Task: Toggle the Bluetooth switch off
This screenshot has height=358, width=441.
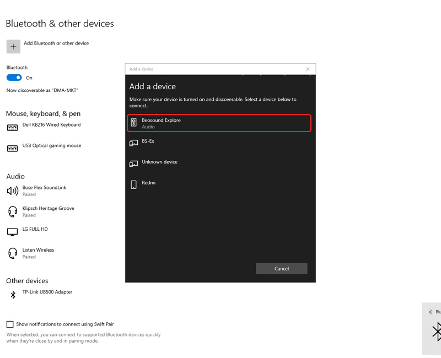Action: 14,78
